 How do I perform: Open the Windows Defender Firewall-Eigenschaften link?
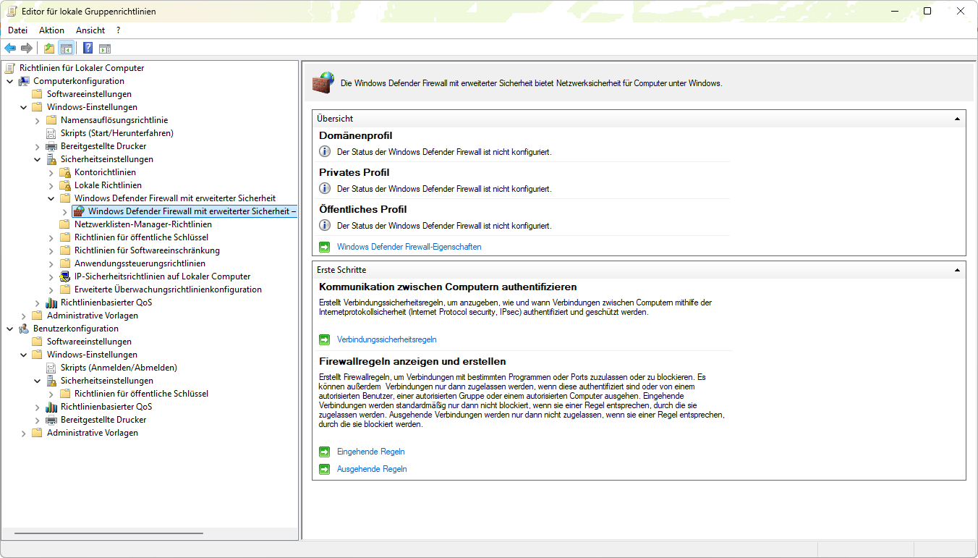click(x=409, y=247)
